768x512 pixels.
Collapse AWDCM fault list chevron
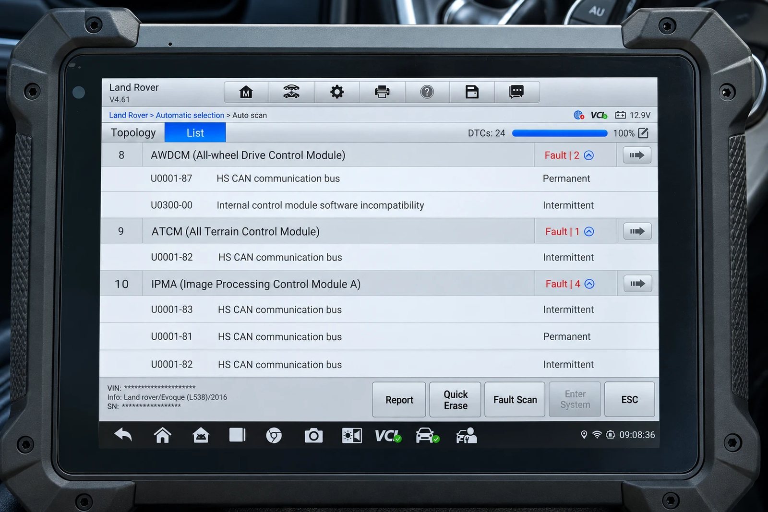coord(589,155)
